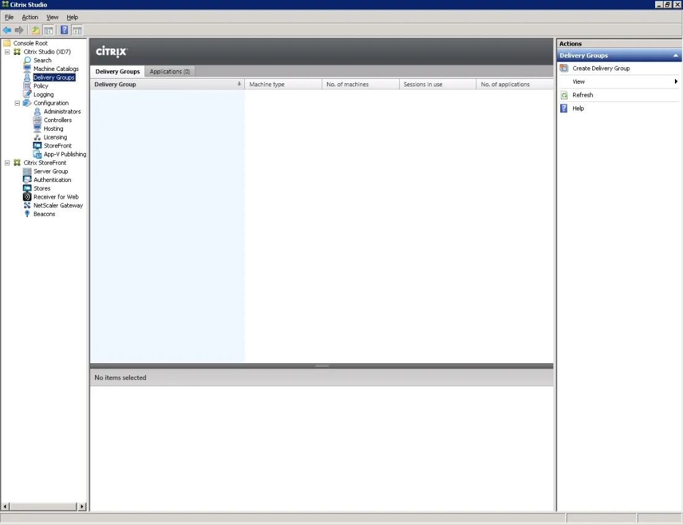Viewport: 683px width, 525px height.
Task: Click Refresh in the Actions pane
Action: click(583, 95)
